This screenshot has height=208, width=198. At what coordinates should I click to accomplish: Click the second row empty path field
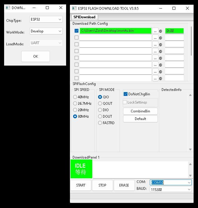click(115, 38)
